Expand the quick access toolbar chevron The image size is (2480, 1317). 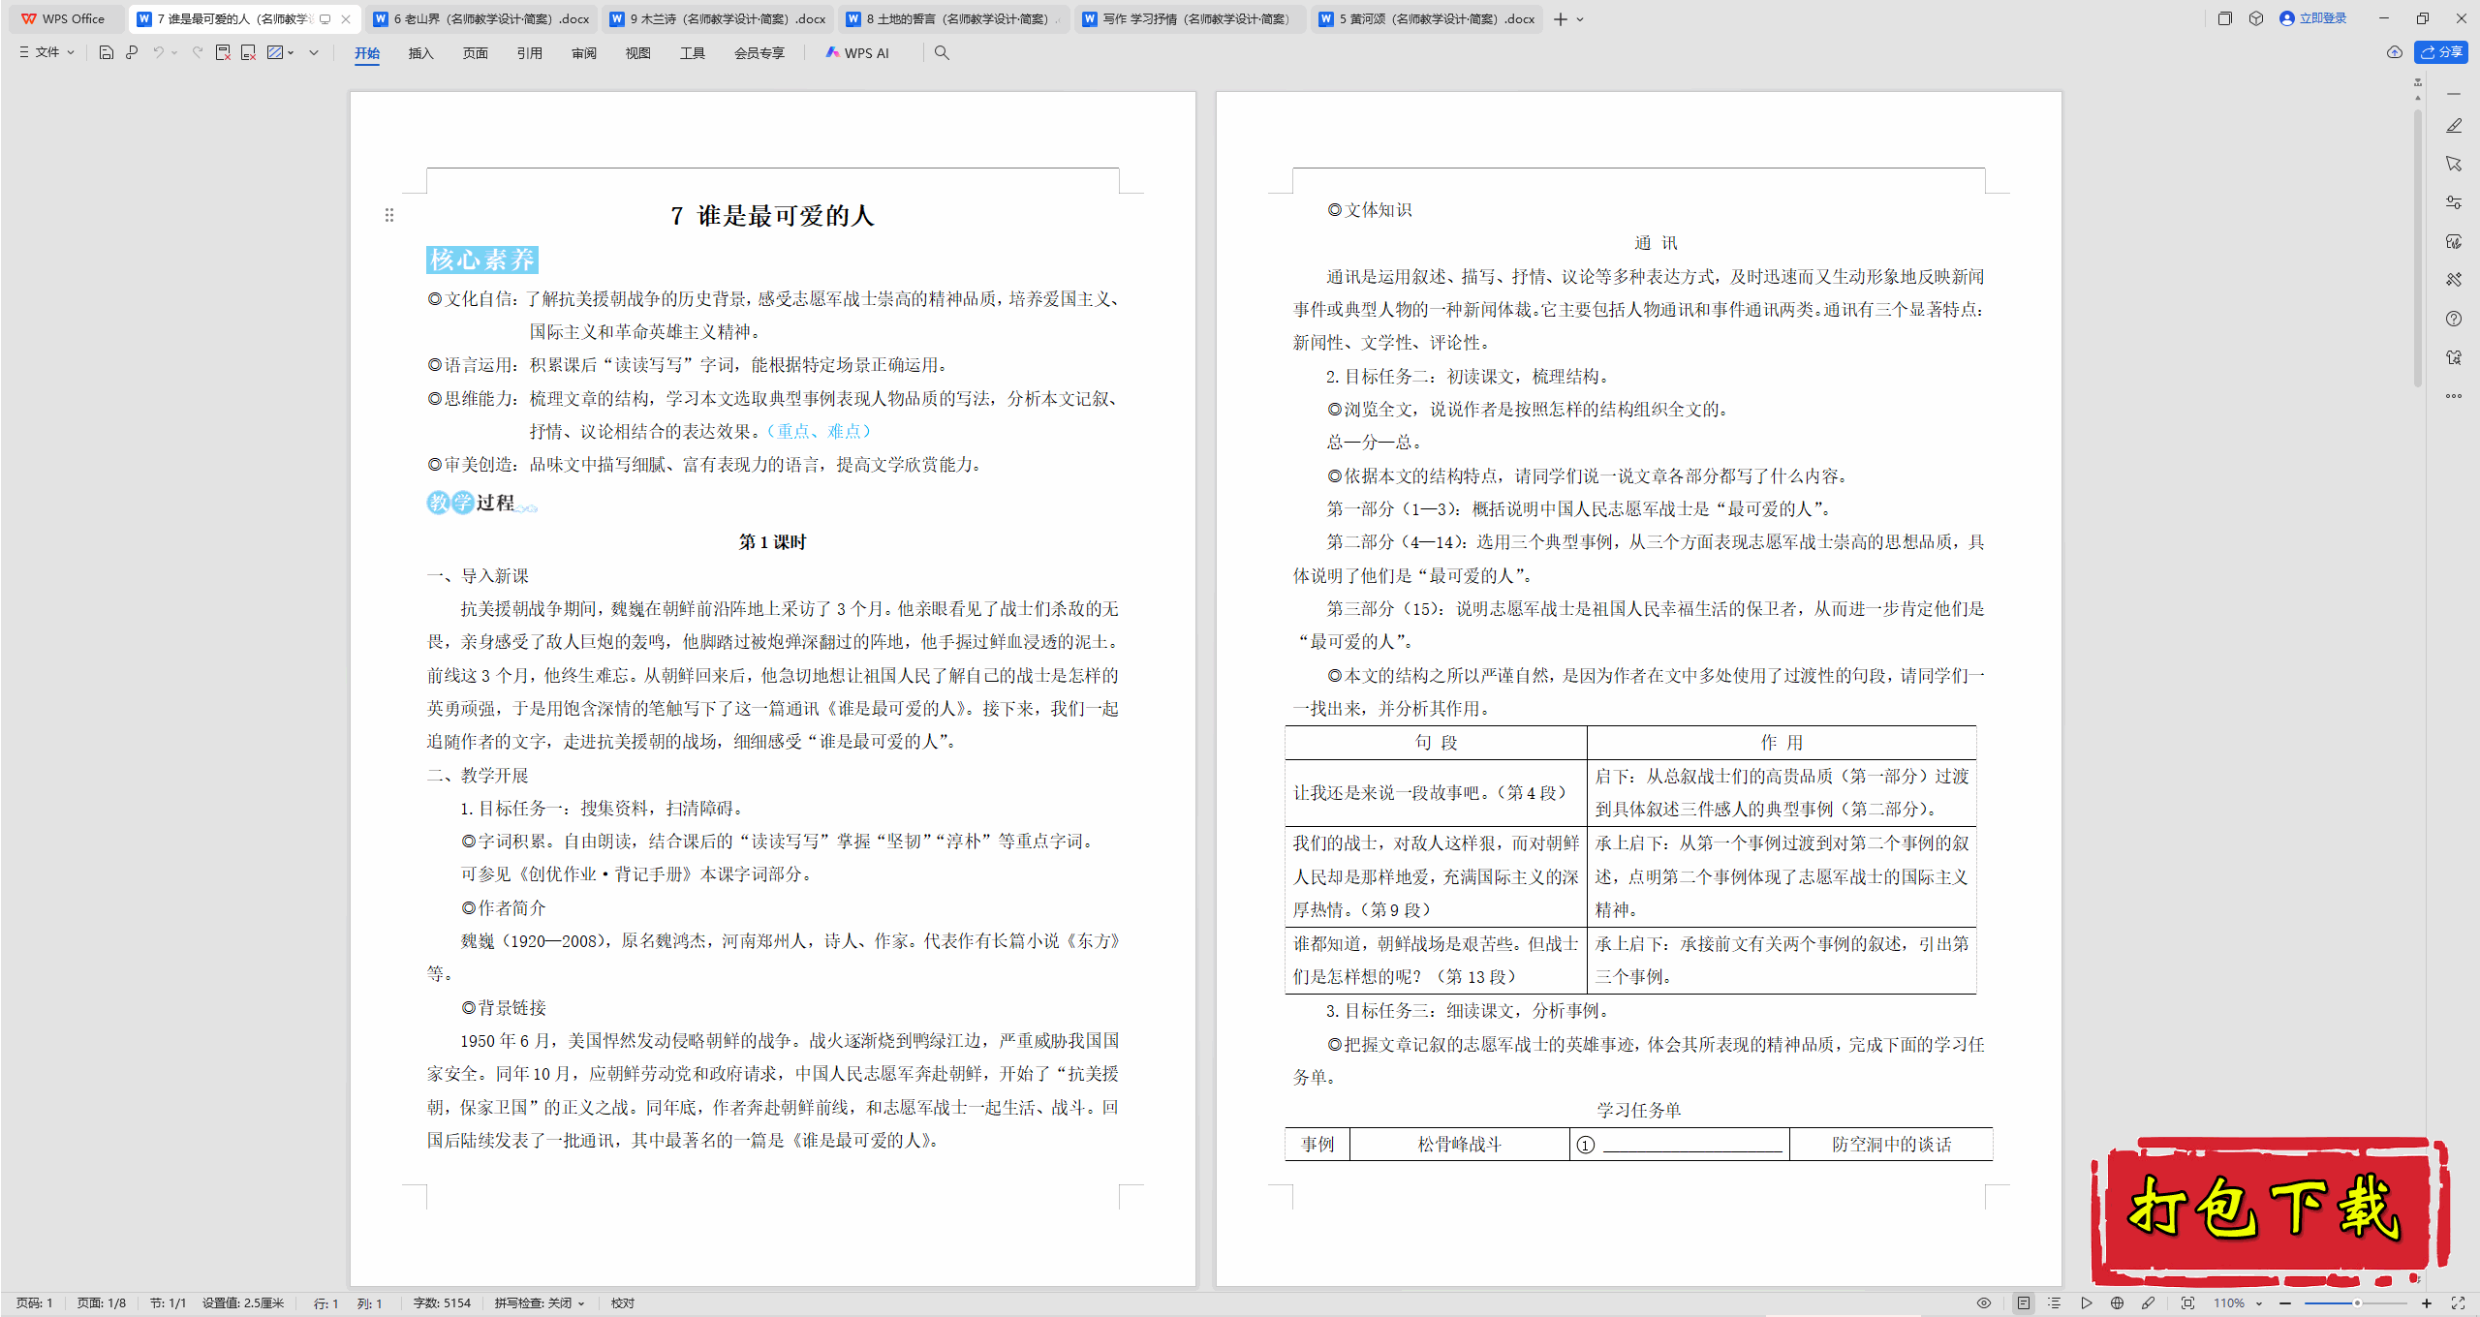click(x=314, y=52)
